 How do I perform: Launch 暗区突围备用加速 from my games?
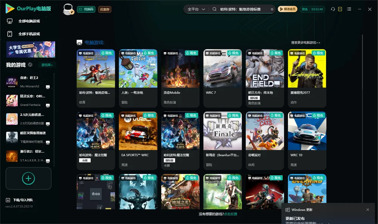point(28,138)
